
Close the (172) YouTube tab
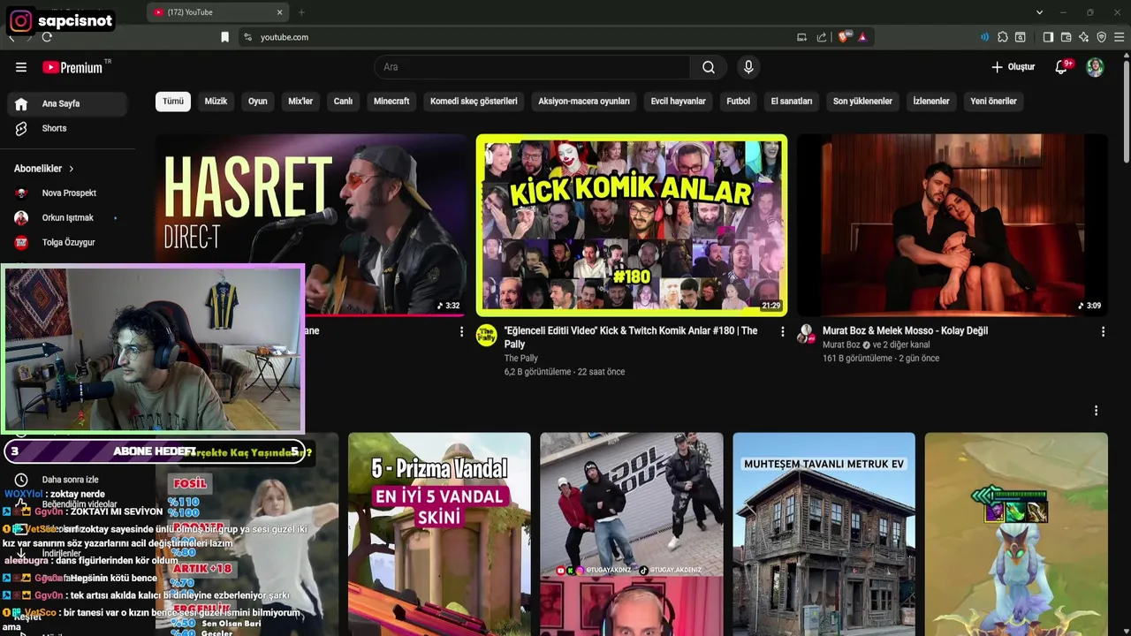click(280, 12)
